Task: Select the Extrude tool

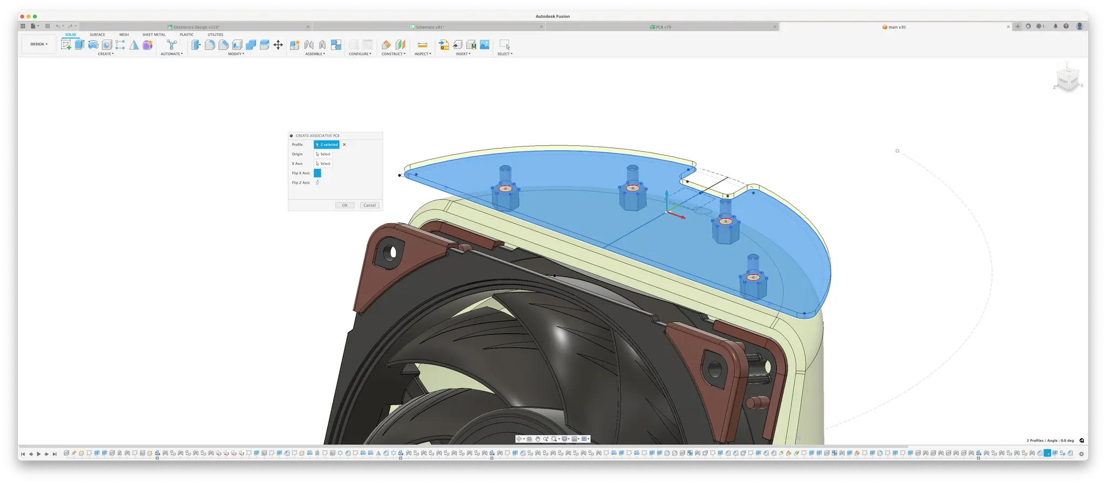Action: pyautogui.click(x=79, y=45)
